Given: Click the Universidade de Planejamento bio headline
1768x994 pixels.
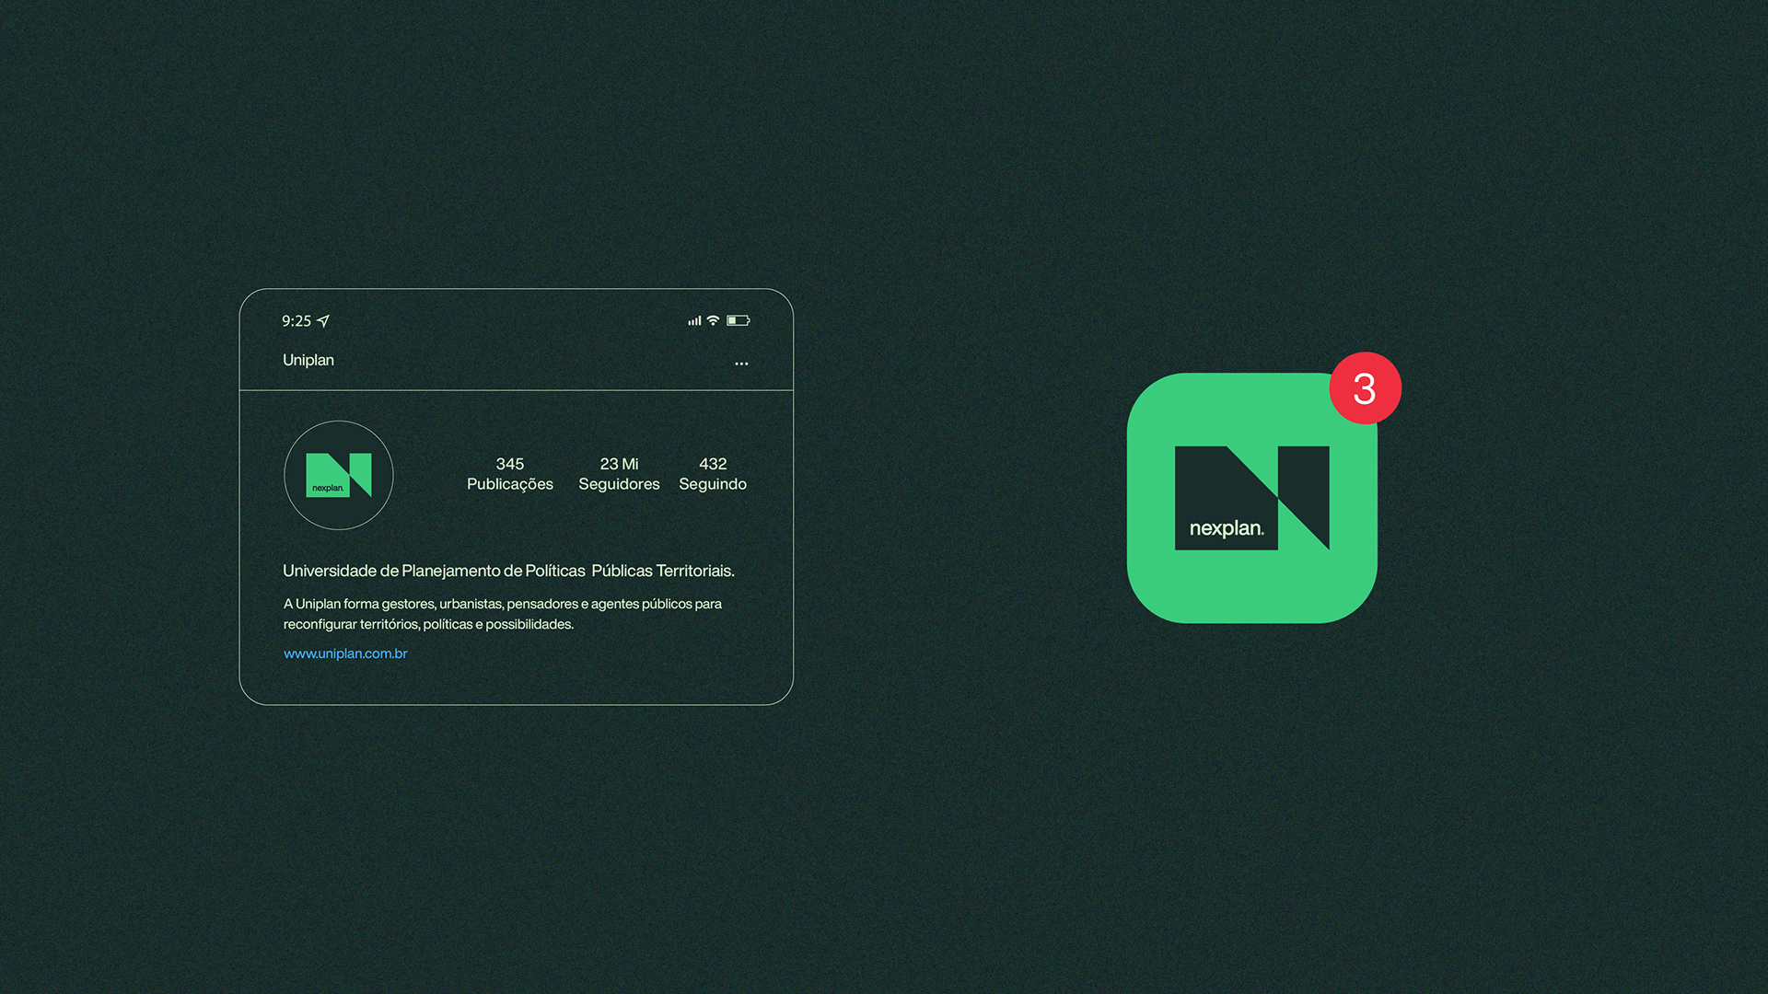Looking at the screenshot, I should [x=508, y=571].
